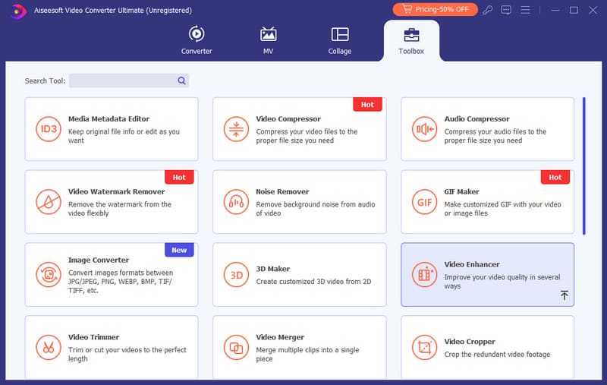Switch to the Converter tab

pyautogui.click(x=197, y=41)
